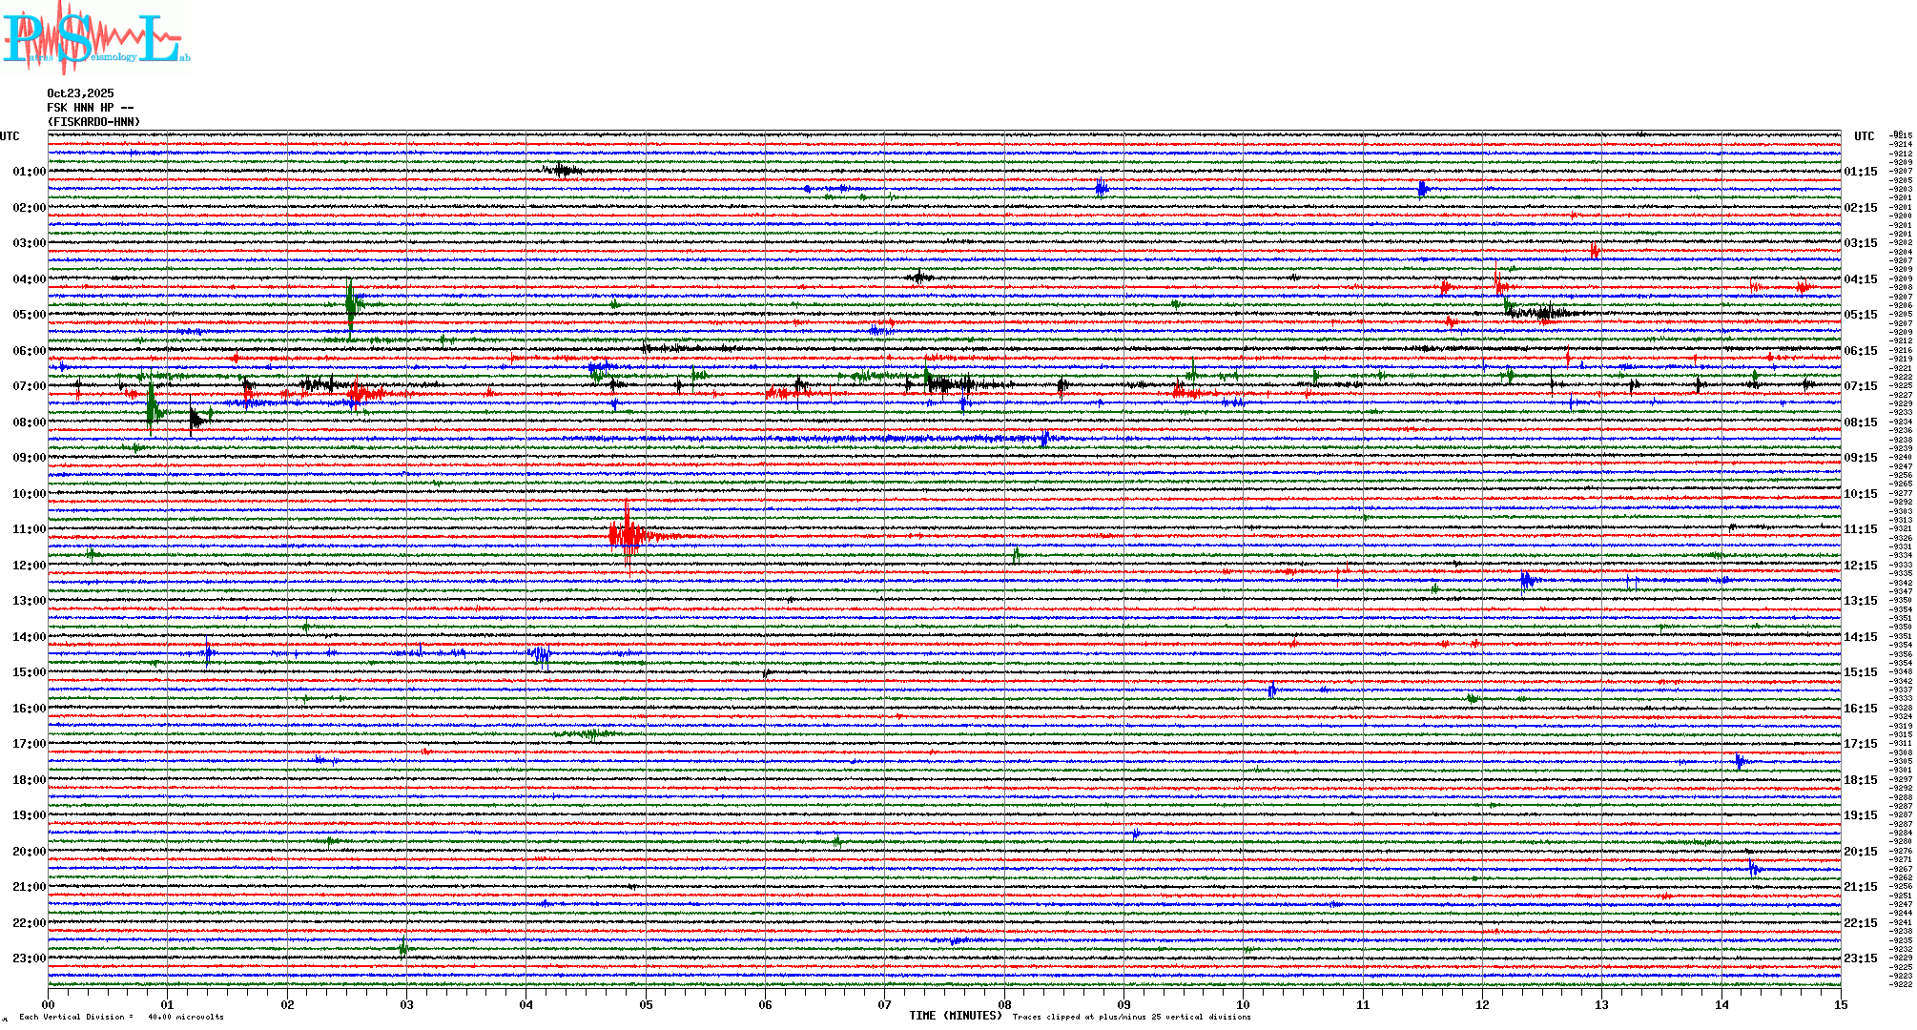Click the Oct23,2025 date label

click(80, 93)
